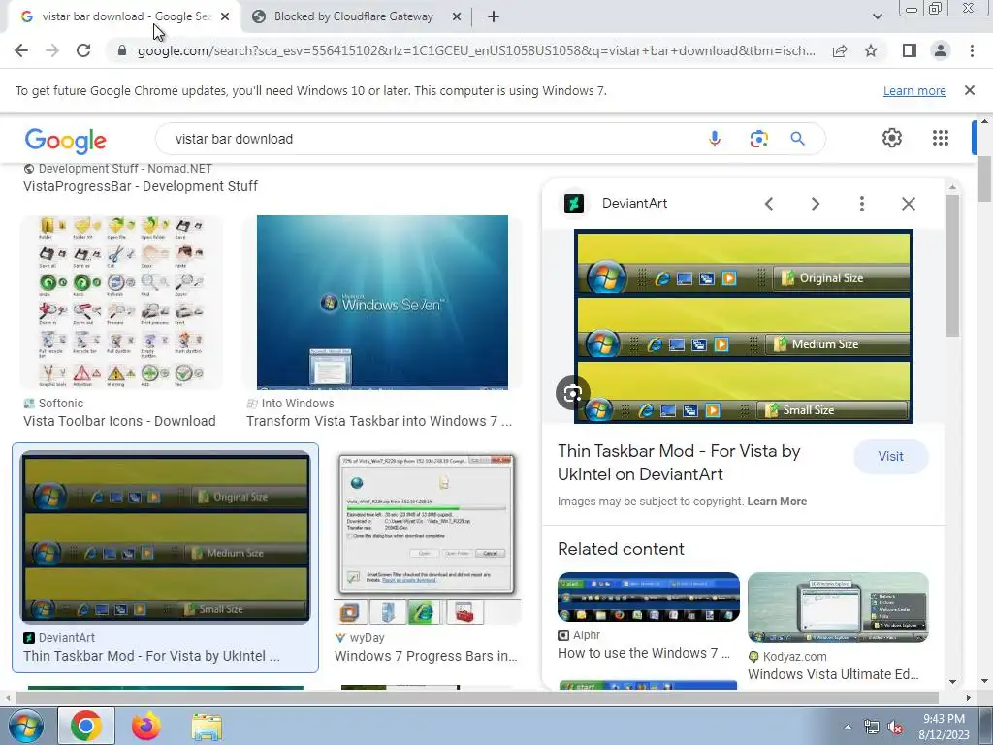Open the taskbar clock and date
This screenshot has width=993, height=745.
(944, 727)
